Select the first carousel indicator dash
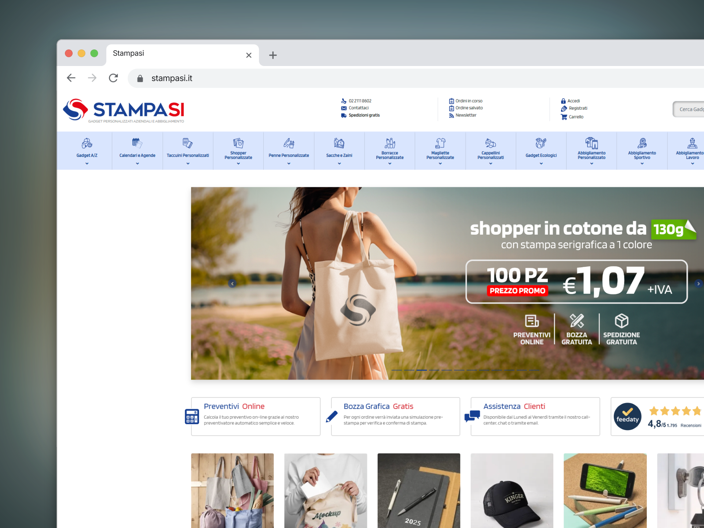This screenshot has height=528, width=704. click(x=397, y=370)
